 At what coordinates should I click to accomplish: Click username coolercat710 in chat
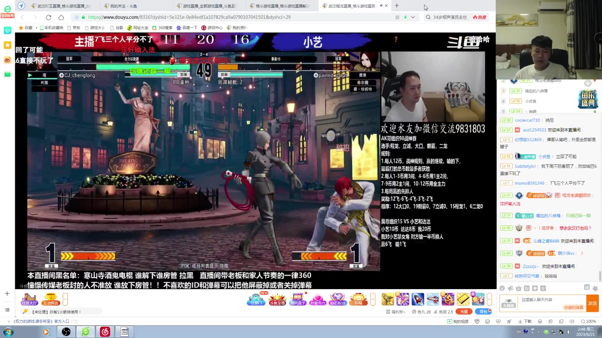click(x=527, y=120)
